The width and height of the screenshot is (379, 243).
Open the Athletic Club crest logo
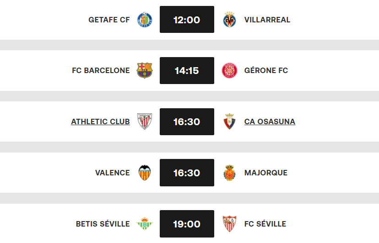point(145,121)
